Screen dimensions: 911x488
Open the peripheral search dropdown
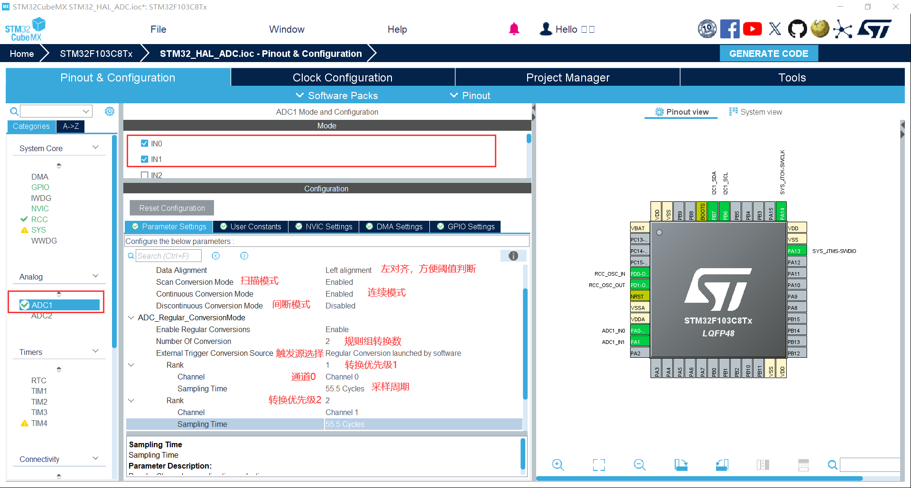[86, 111]
